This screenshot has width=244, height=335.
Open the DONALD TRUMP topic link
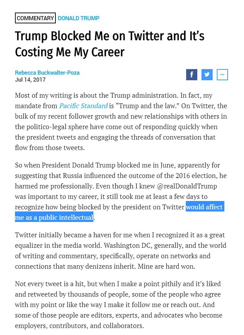point(78,18)
